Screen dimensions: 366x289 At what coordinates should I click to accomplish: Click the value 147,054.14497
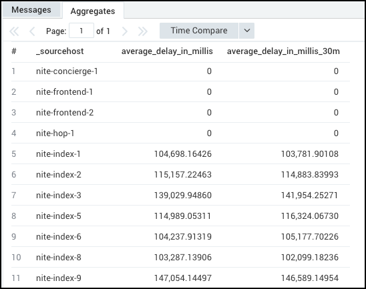tap(183, 278)
